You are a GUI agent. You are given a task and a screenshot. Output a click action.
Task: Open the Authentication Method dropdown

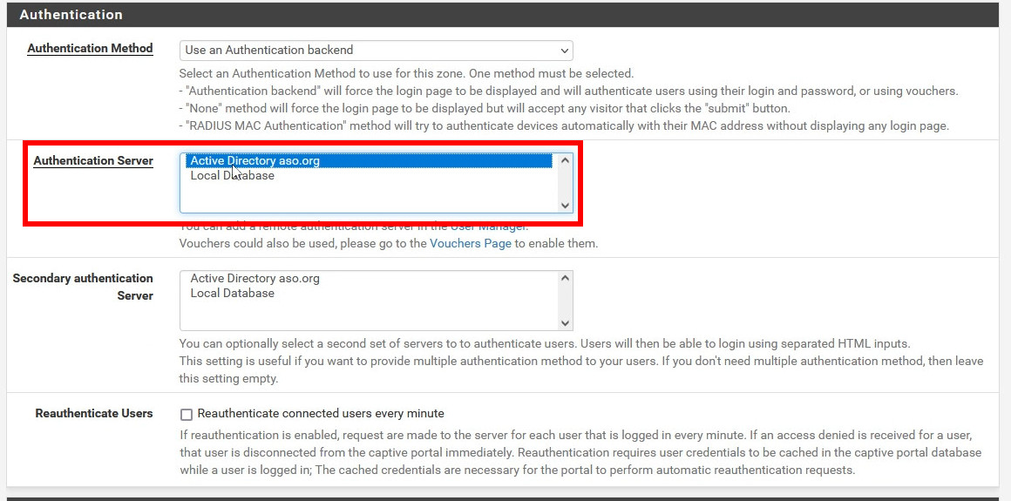pyautogui.click(x=376, y=51)
